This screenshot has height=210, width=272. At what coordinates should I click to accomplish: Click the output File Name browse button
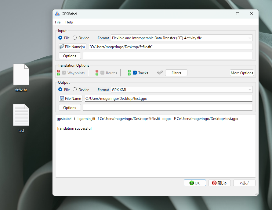(71, 98)
